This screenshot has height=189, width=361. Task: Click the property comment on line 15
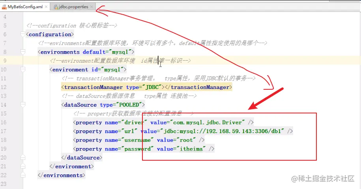click(133, 114)
